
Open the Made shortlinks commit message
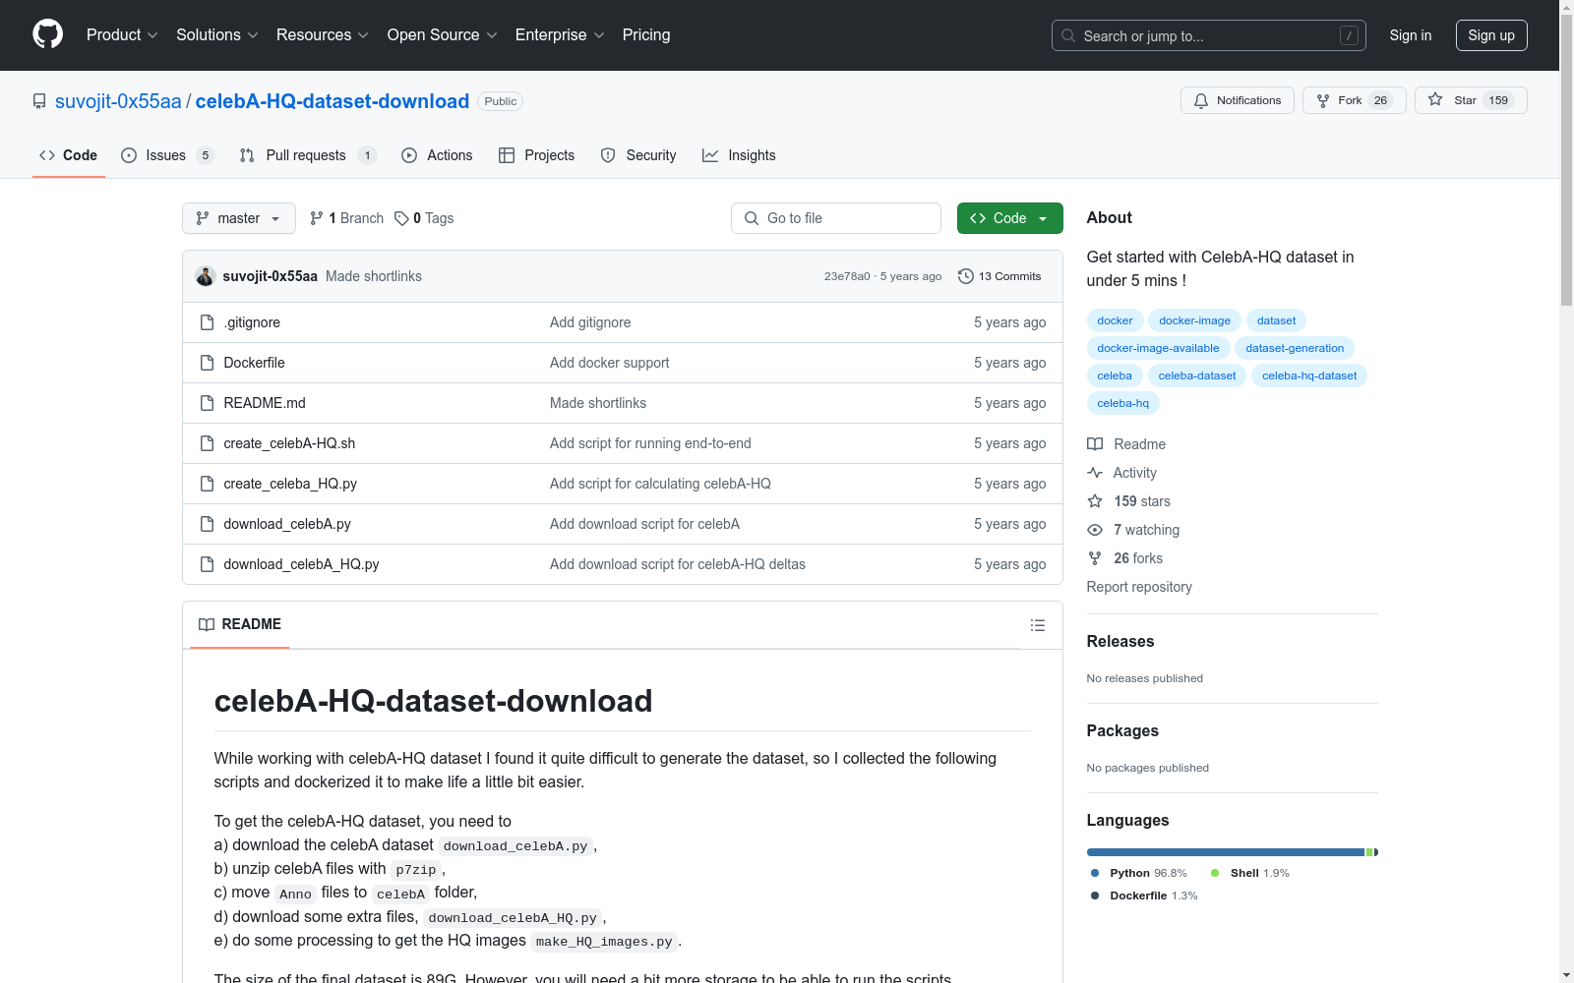pyautogui.click(x=374, y=276)
